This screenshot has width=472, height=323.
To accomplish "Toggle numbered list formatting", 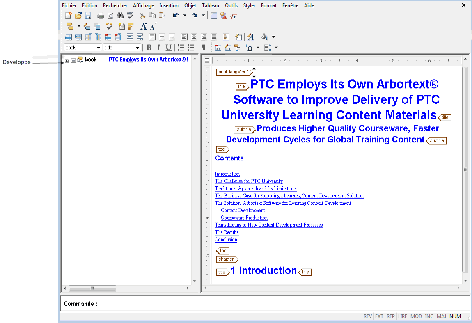I will click(181, 48).
